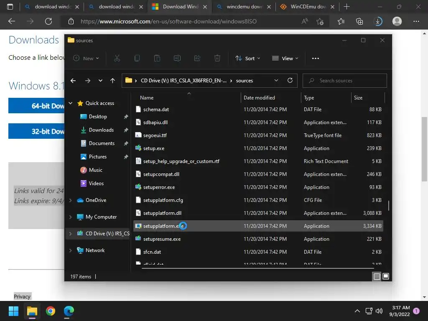428x321 pixels.
Task: Click the file list vertical scrollbar thumb
Action: (x=388, y=206)
